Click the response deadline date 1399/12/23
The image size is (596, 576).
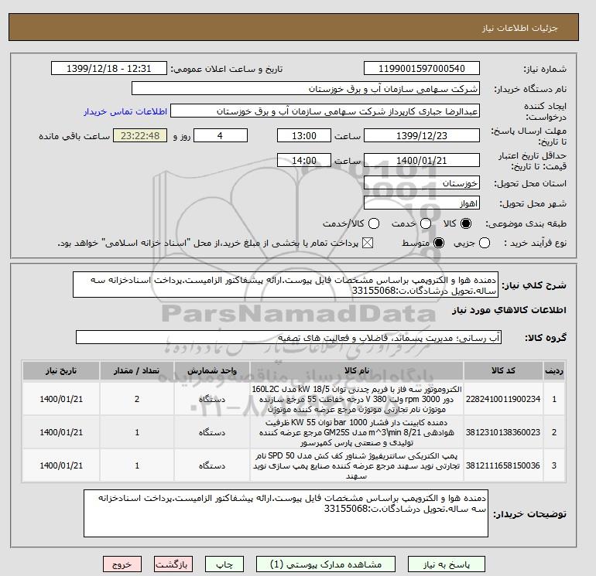coord(422,135)
